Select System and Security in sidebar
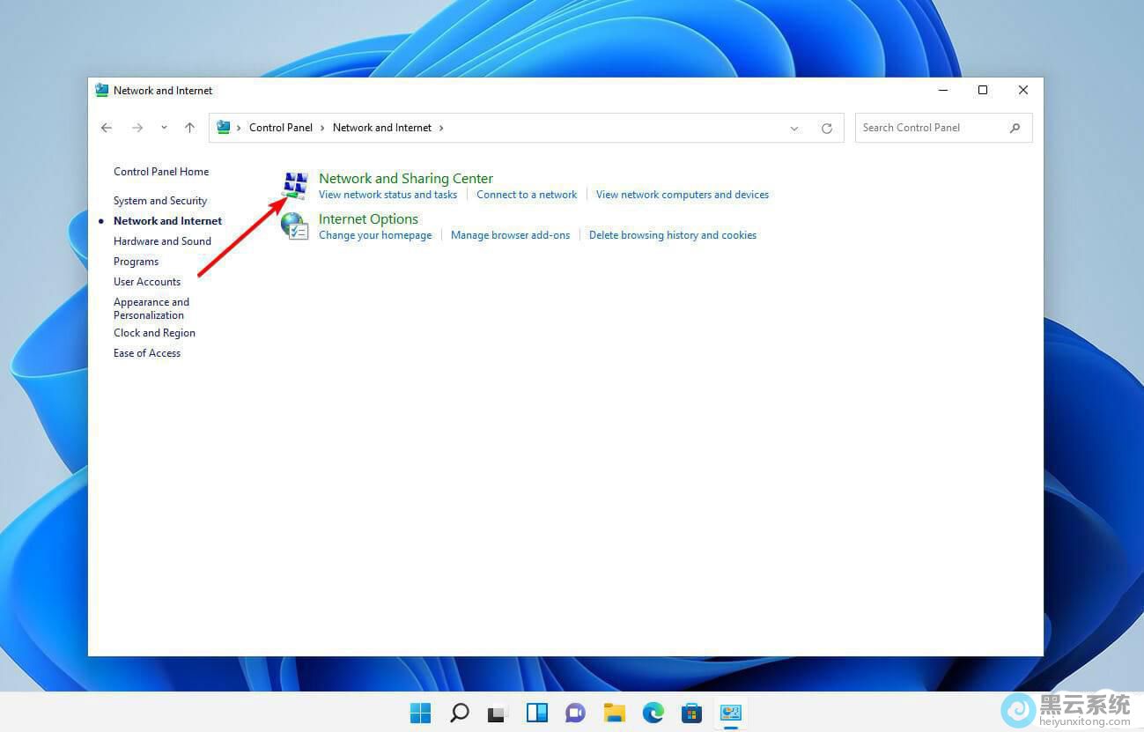The height and width of the screenshot is (732, 1144). point(160,201)
